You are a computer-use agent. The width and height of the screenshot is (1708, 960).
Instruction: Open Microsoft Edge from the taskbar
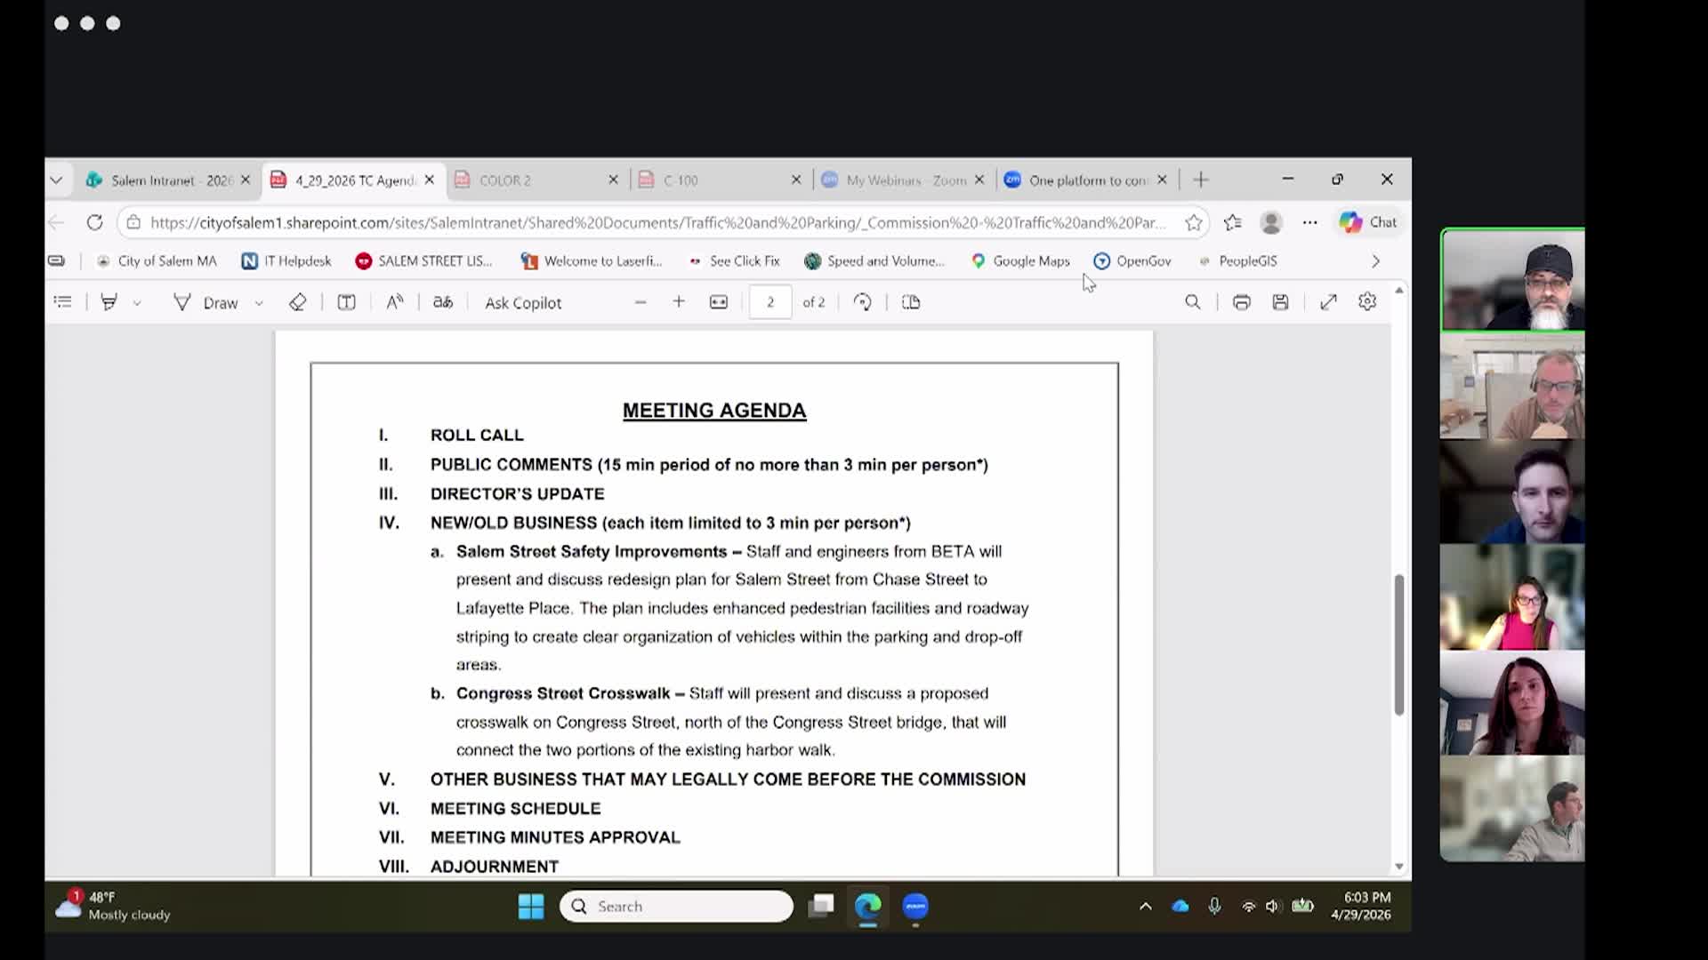point(867,907)
